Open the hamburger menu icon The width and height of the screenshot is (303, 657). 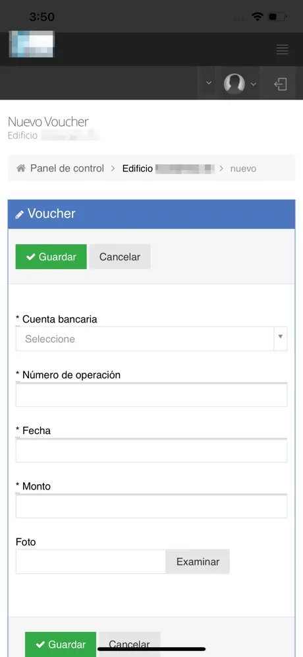283,49
